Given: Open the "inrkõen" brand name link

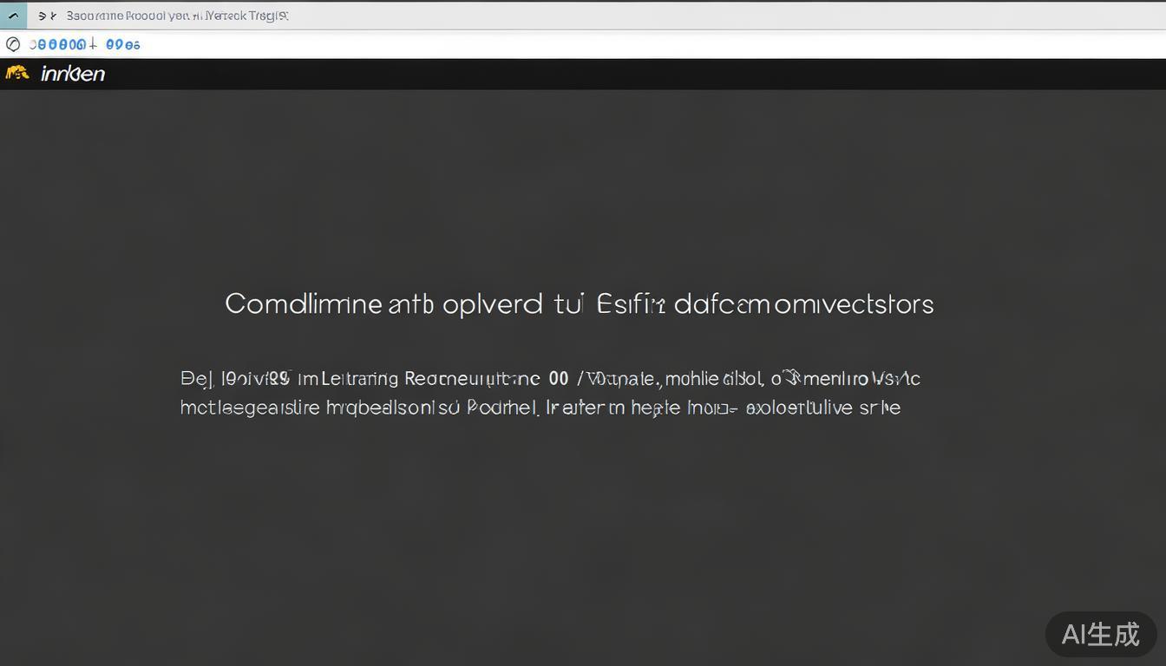Looking at the screenshot, I should coord(73,74).
